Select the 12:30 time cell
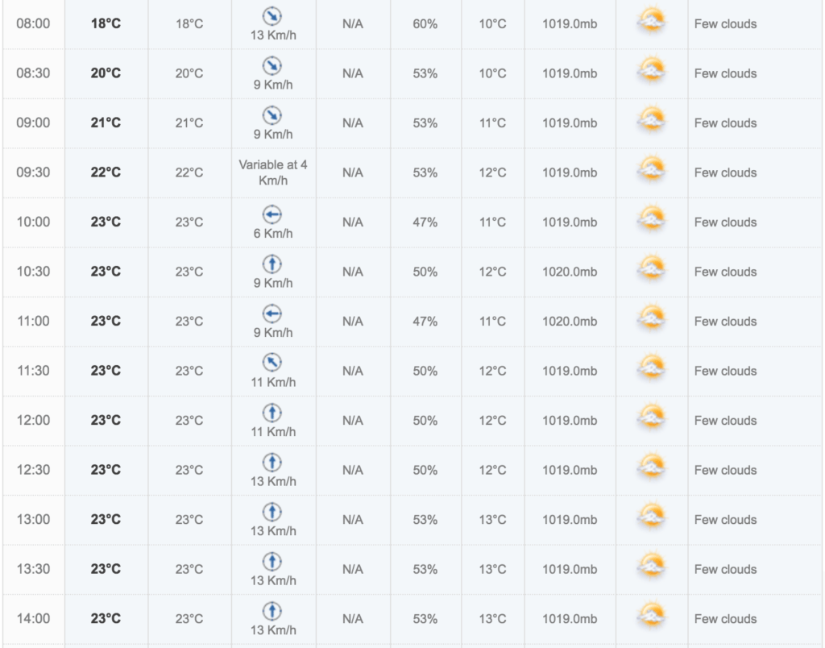825x648 pixels. (x=33, y=470)
